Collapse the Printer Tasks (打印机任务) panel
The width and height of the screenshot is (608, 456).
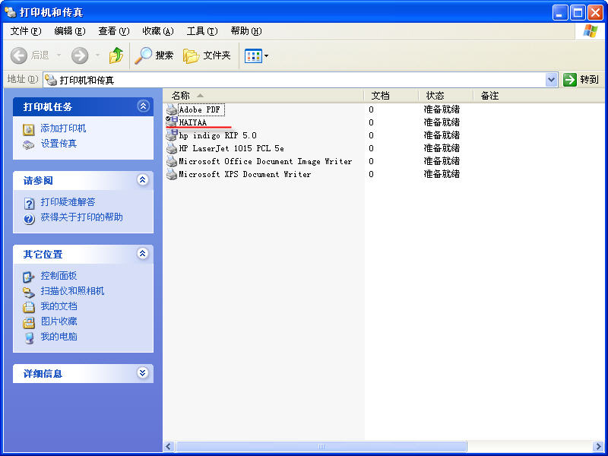tap(143, 106)
